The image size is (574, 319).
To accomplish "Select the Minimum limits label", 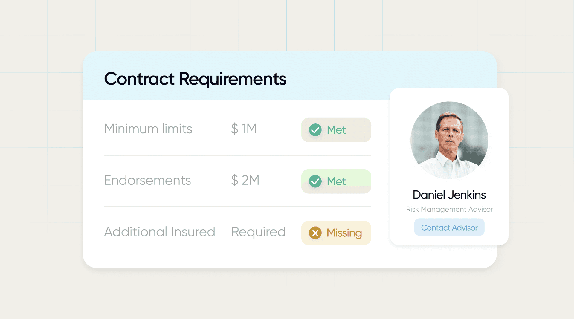I will pos(148,129).
